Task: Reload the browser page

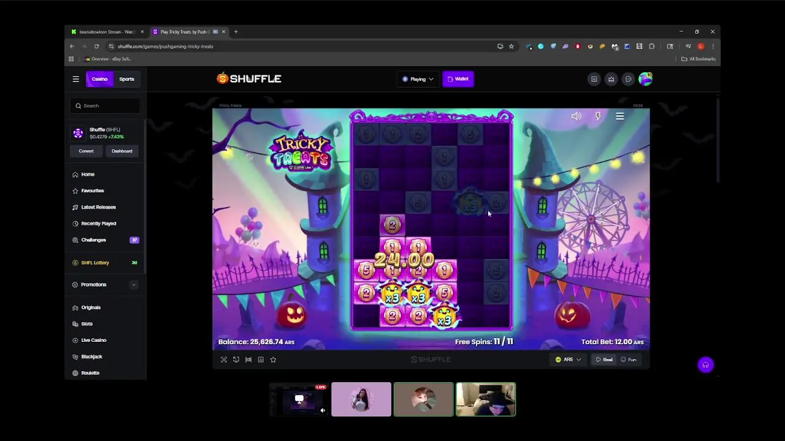Action: tap(96, 47)
